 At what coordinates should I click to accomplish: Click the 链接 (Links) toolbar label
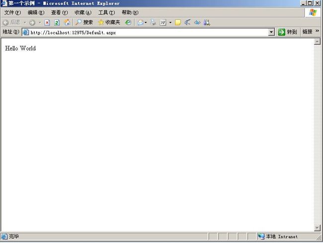(x=307, y=32)
